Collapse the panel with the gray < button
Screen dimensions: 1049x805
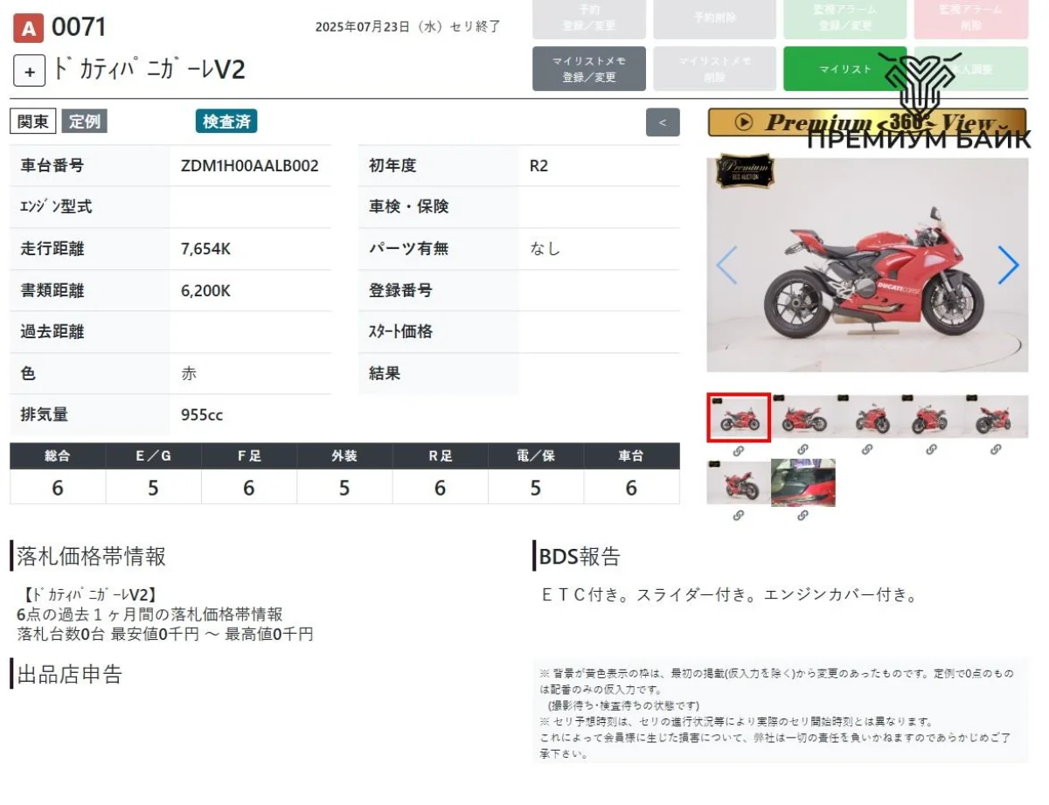click(x=663, y=122)
